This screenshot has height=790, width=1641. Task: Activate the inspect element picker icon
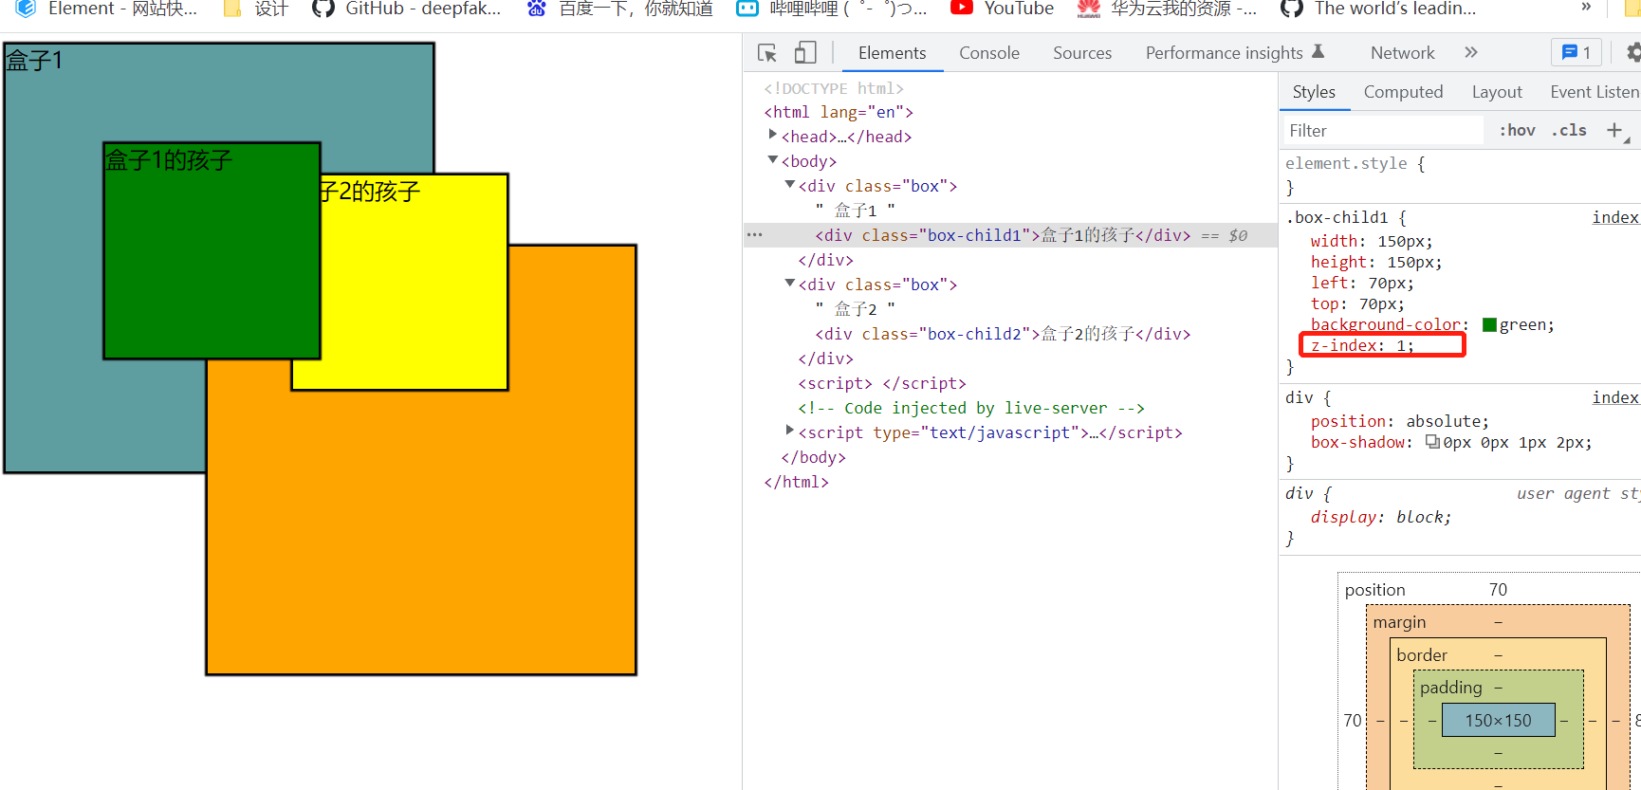[767, 53]
